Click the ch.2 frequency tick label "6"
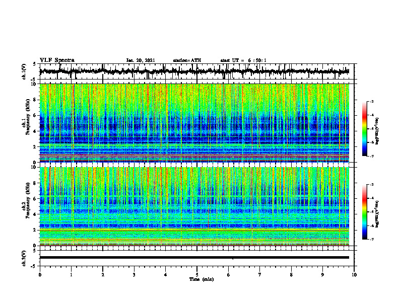Screen dimensions: 399x308 click(x=35, y=199)
